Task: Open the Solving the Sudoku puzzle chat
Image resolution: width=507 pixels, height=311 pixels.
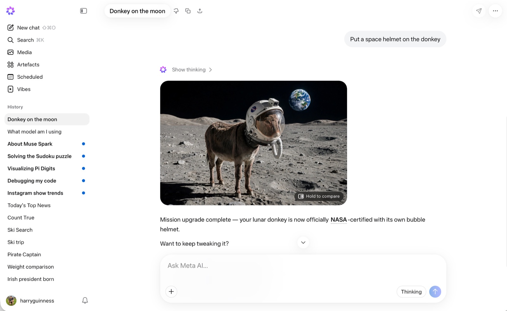Action: point(47,156)
